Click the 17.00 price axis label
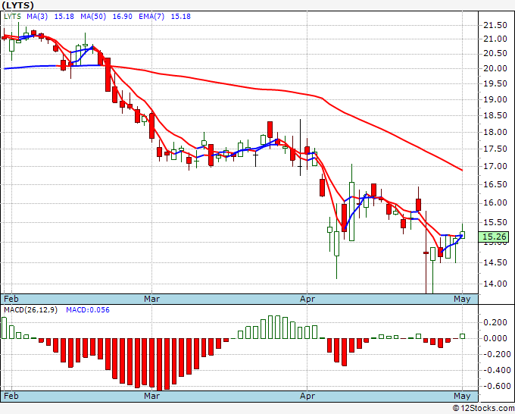 [495, 166]
